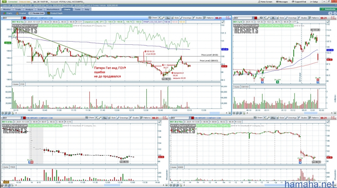
Task: Select the Tools tab
Action: pos(78,9)
